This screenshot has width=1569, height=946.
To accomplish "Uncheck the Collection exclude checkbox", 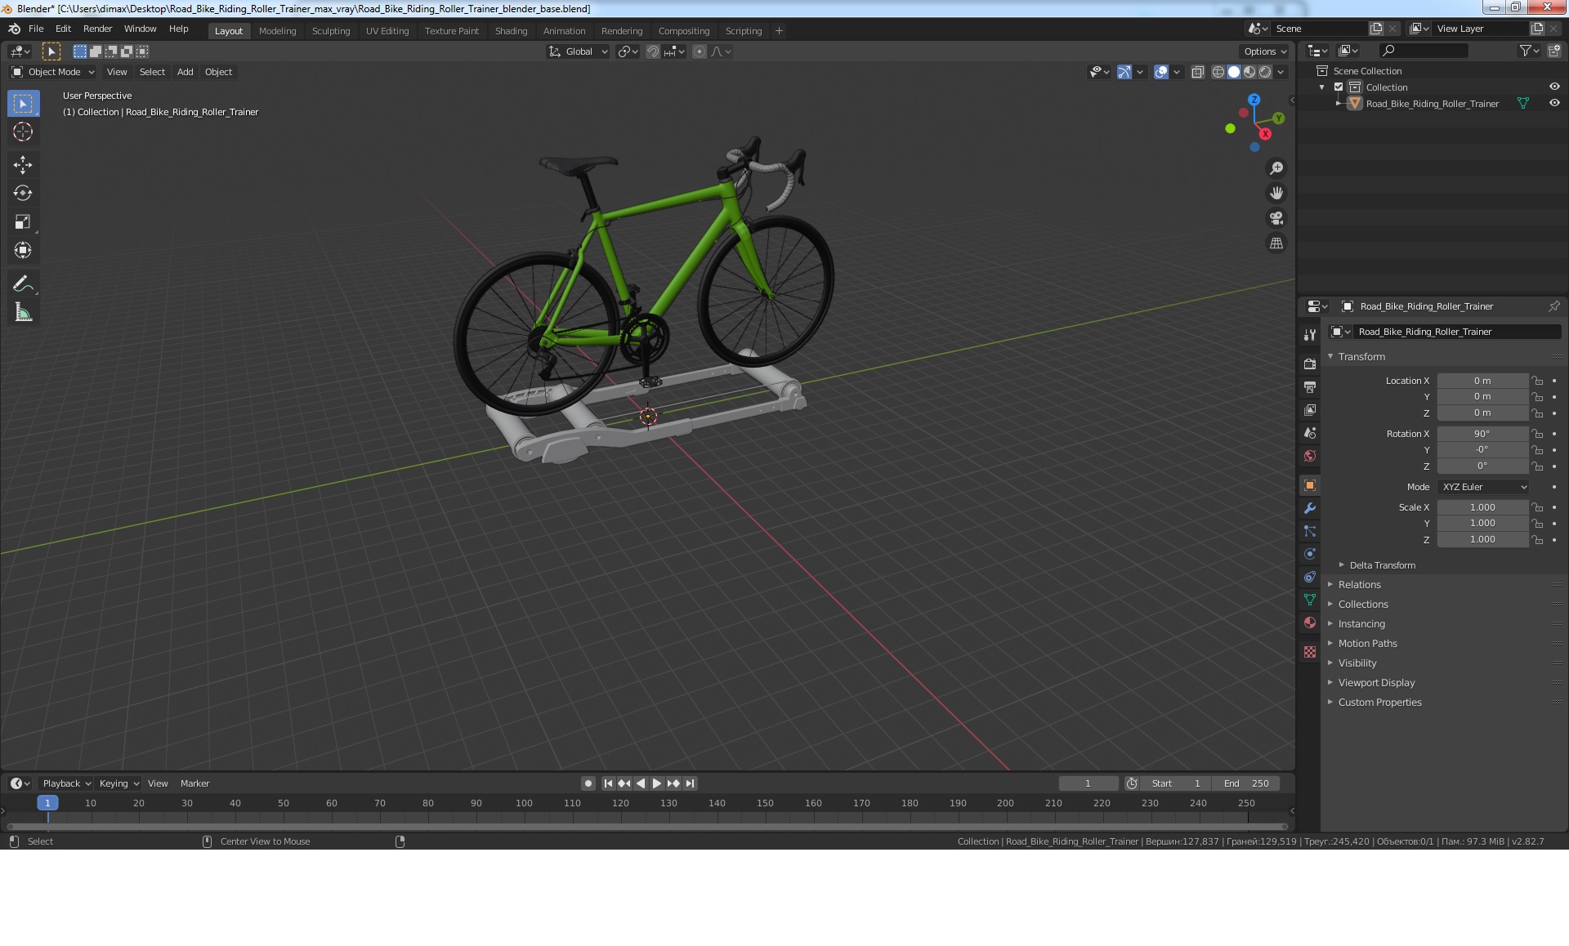I will (x=1339, y=87).
